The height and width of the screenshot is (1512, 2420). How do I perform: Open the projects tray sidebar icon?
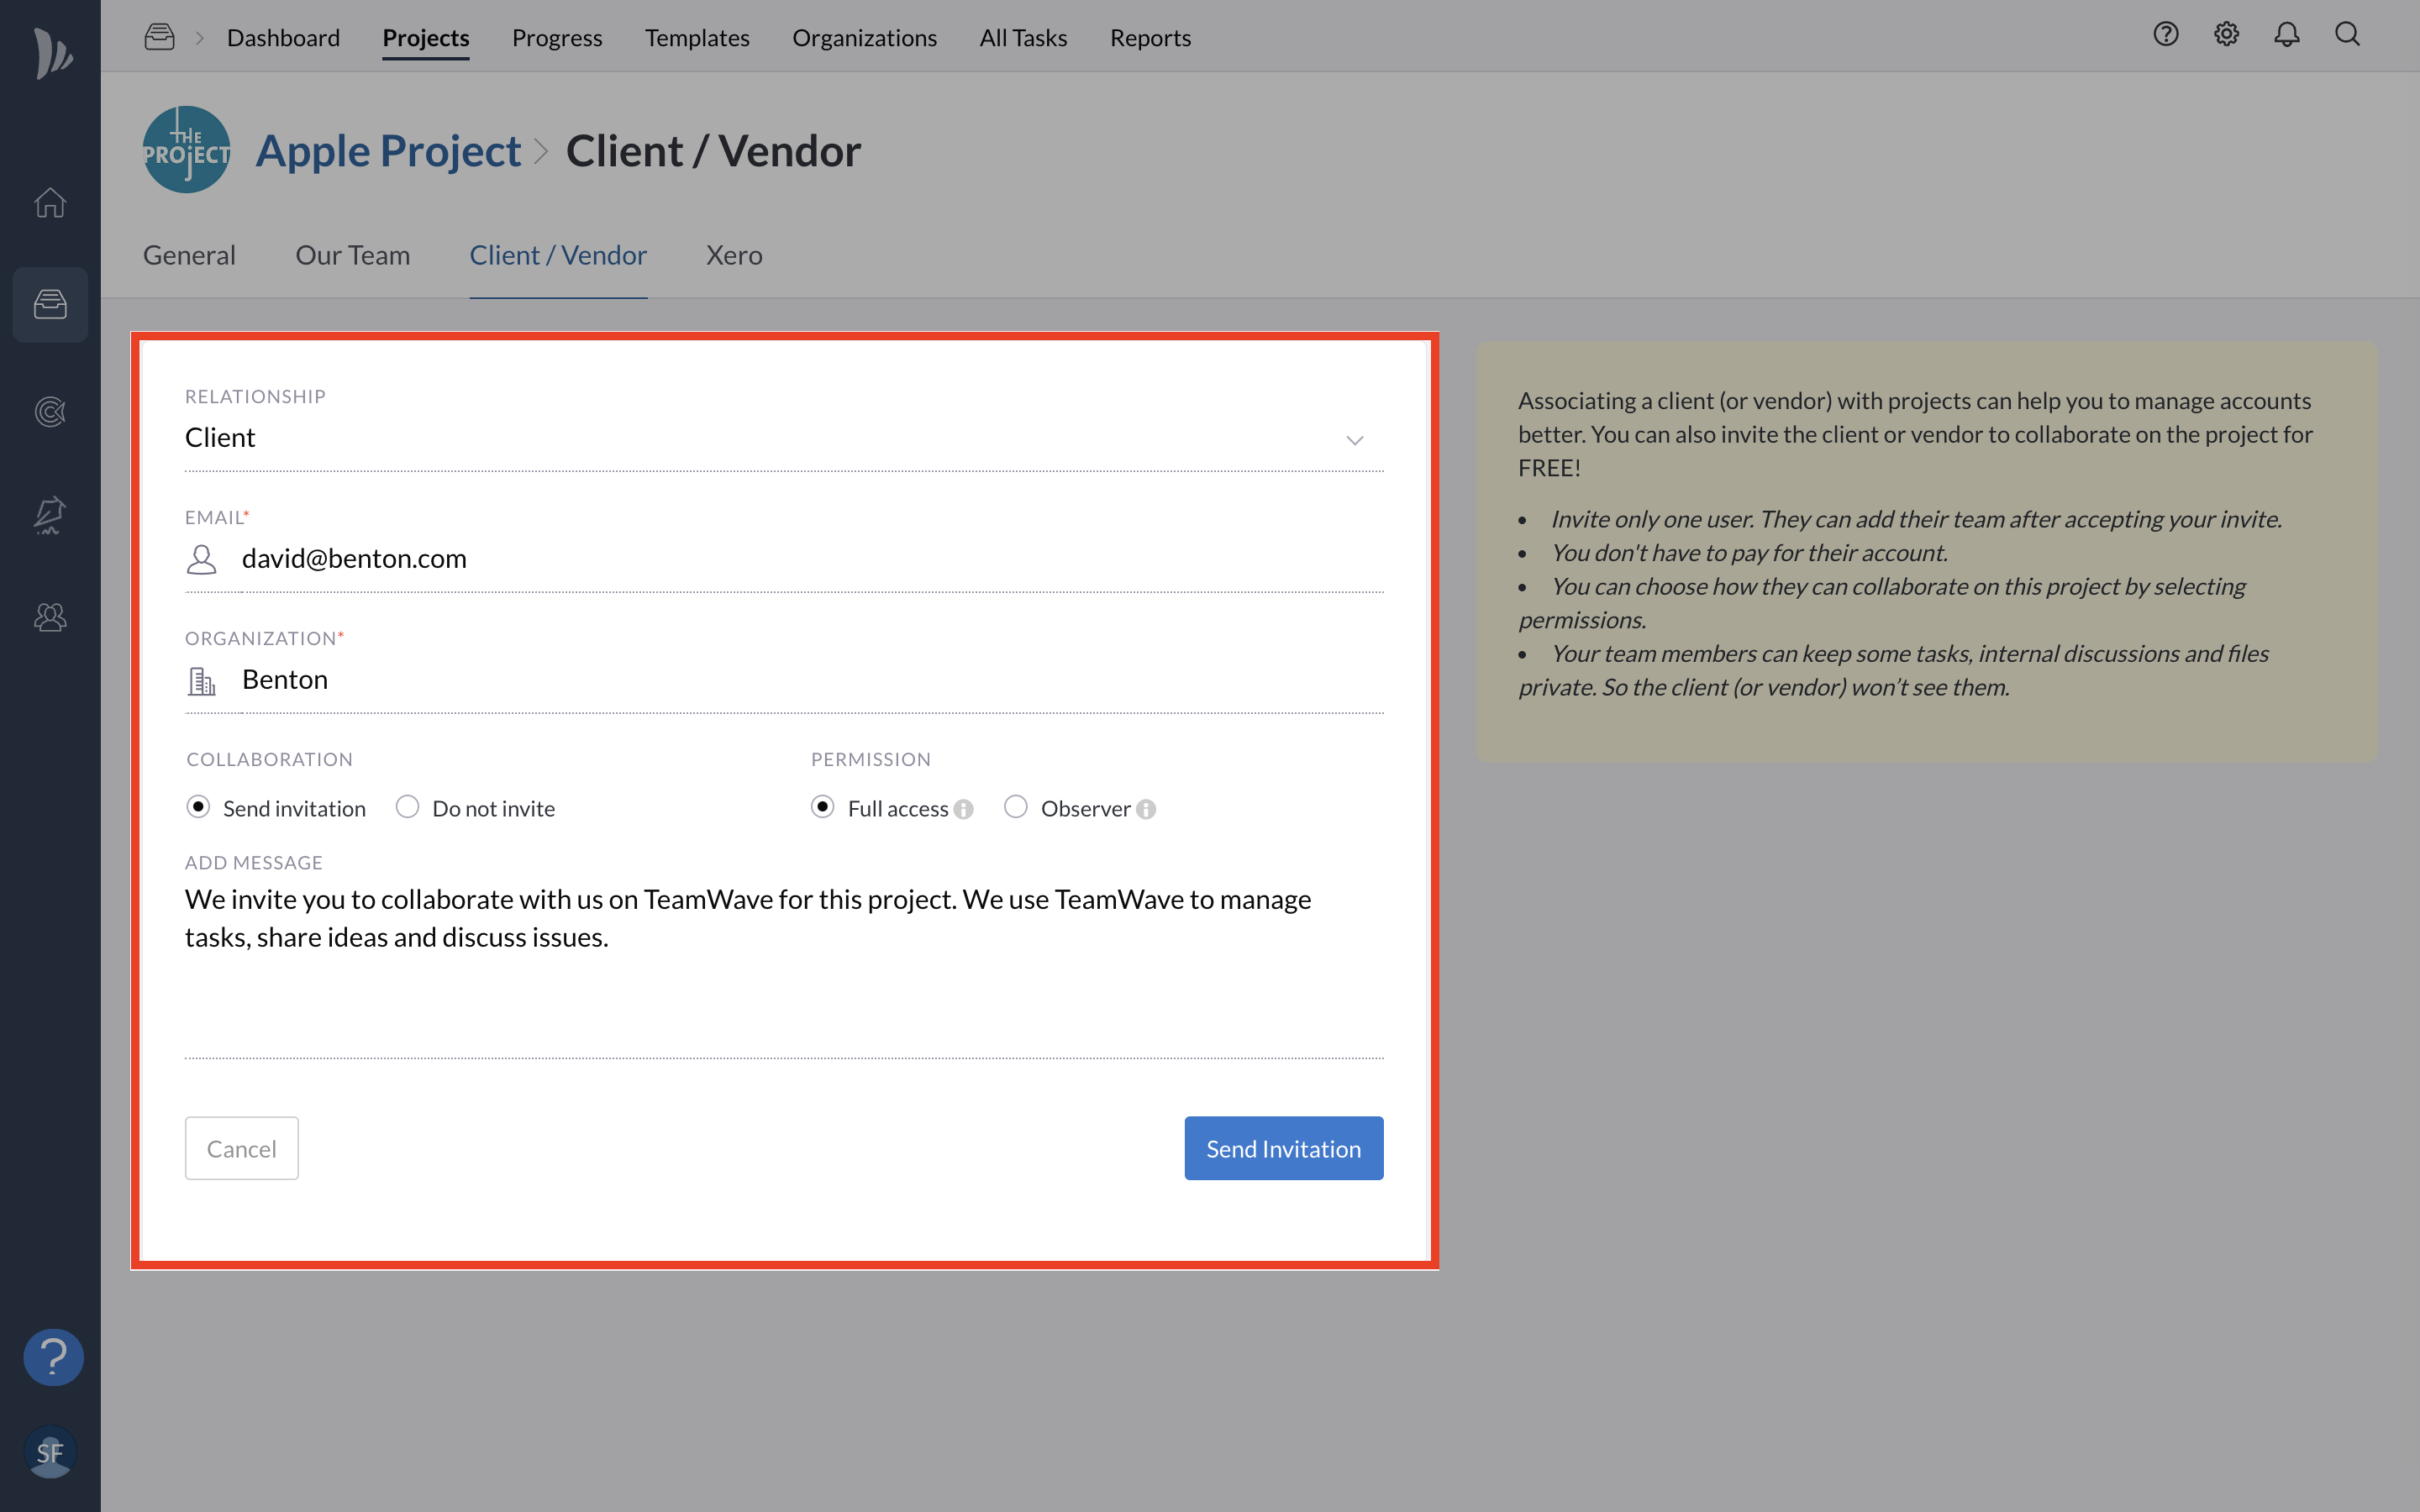[x=50, y=304]
